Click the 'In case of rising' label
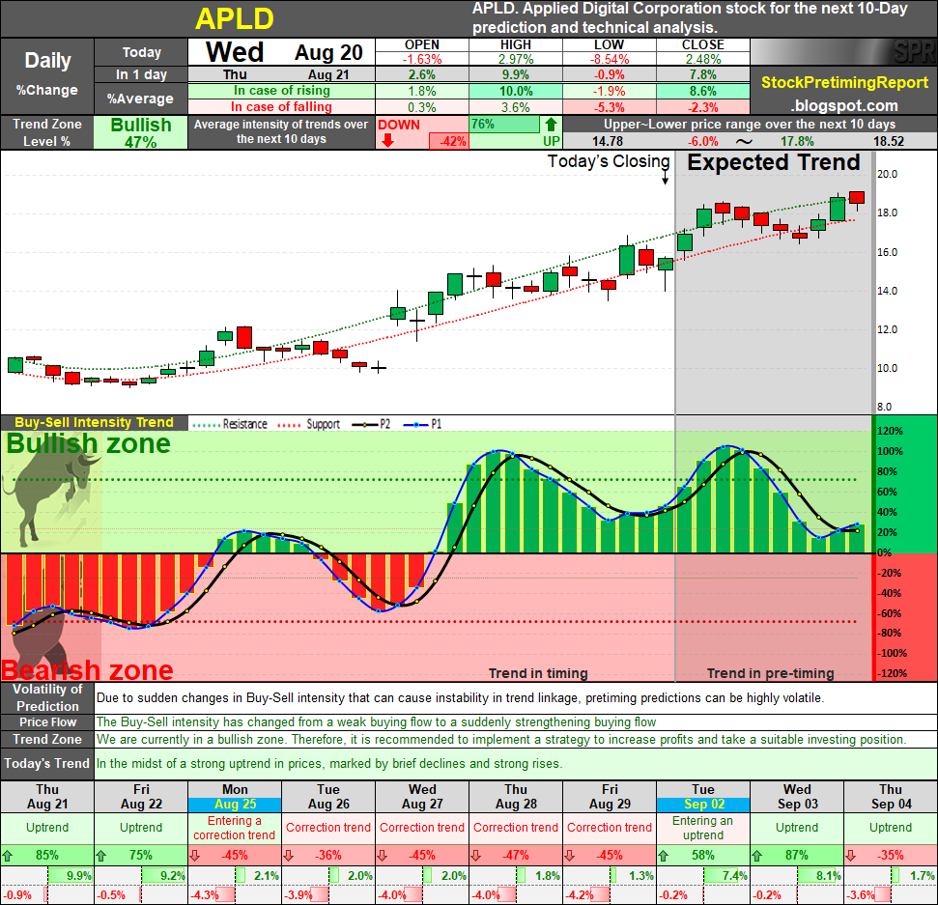938x905 pixels. [282, 91]
